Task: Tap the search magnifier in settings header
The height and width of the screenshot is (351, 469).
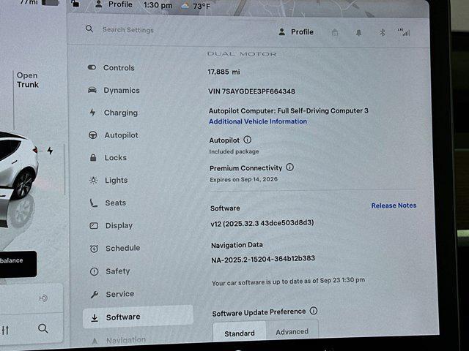Action: coord(89,29)
